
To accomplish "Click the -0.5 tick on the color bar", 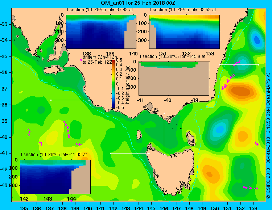I will coord(120,107).
